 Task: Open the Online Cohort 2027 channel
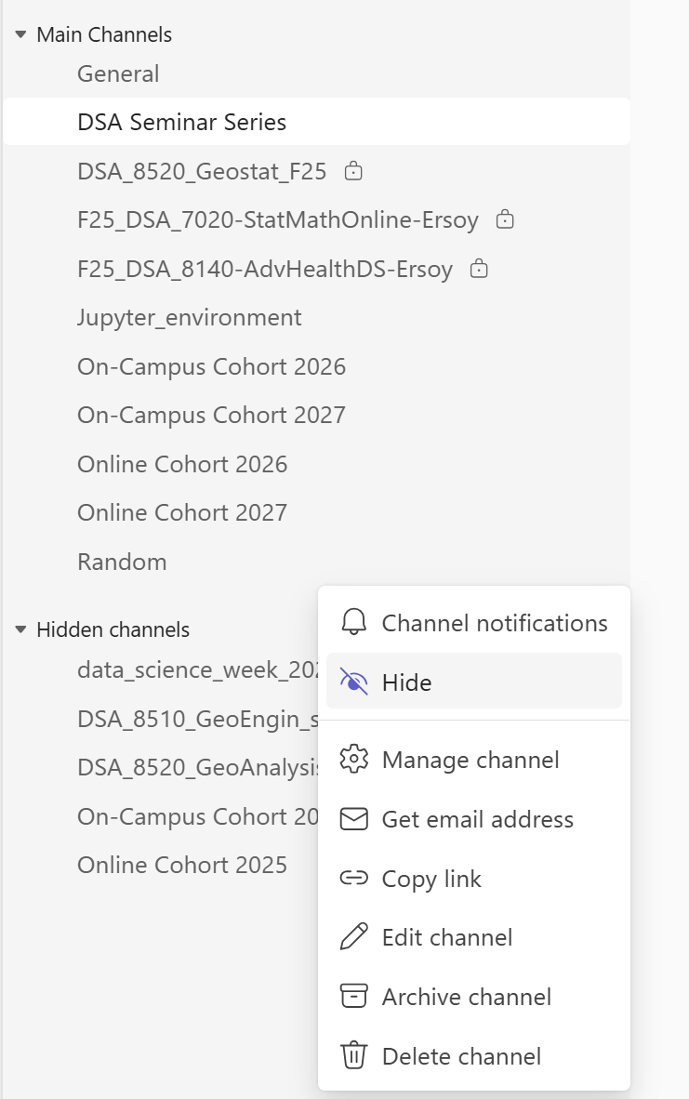click(x=182, y=512)
